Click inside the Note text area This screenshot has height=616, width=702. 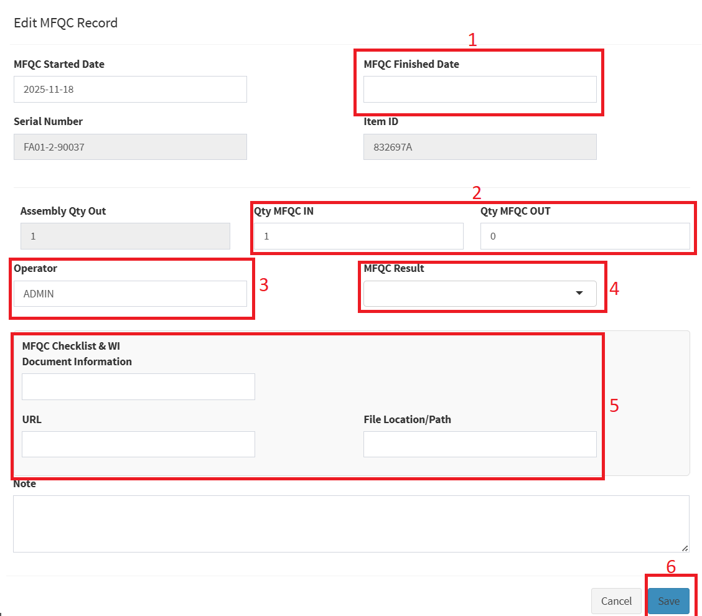pyautogui.click(x=351, y=524)
